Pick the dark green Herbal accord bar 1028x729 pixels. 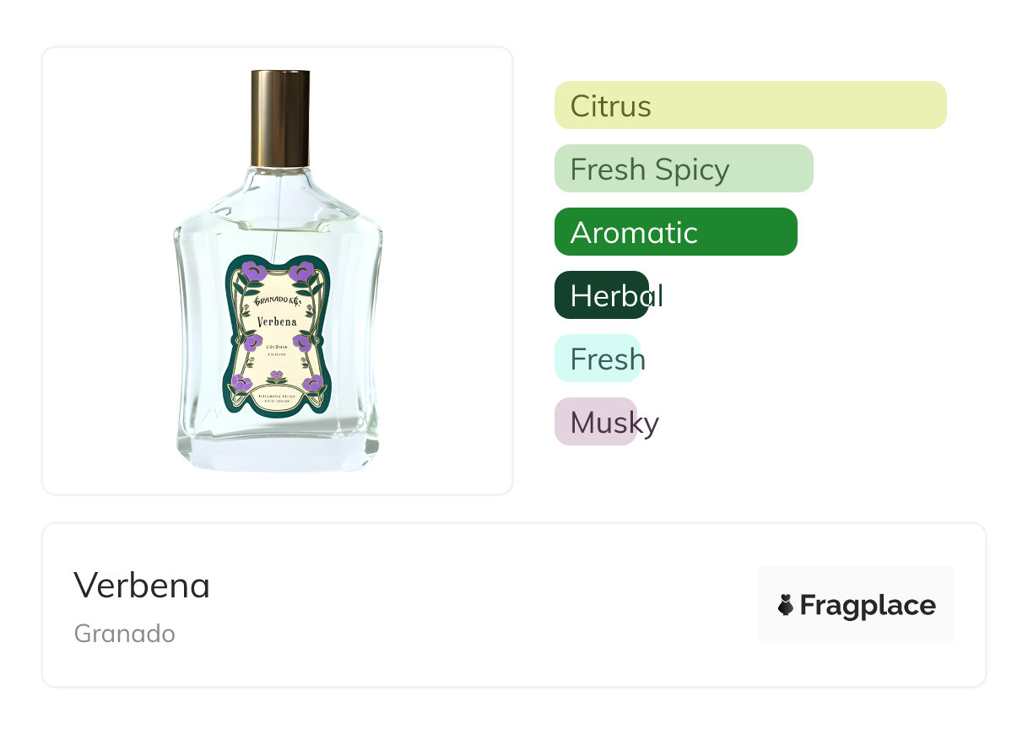point(601,295)
